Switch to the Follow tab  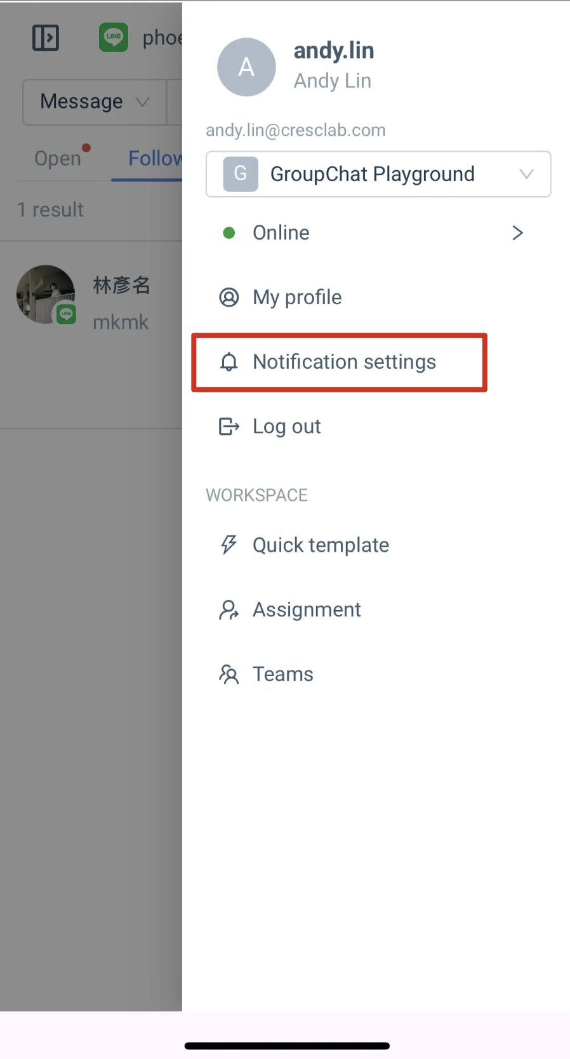point(156,158)
